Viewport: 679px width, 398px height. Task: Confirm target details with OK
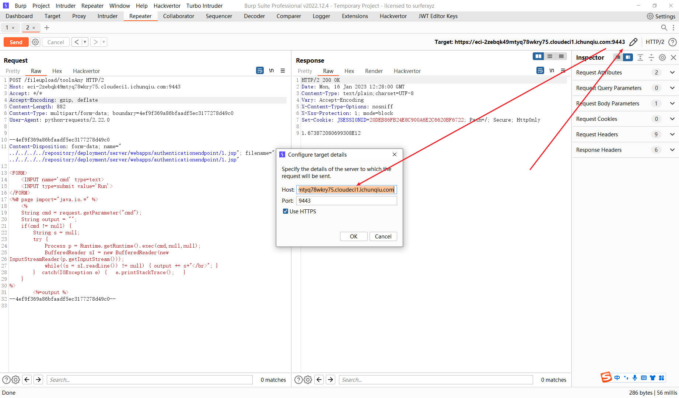pos(354,237)
